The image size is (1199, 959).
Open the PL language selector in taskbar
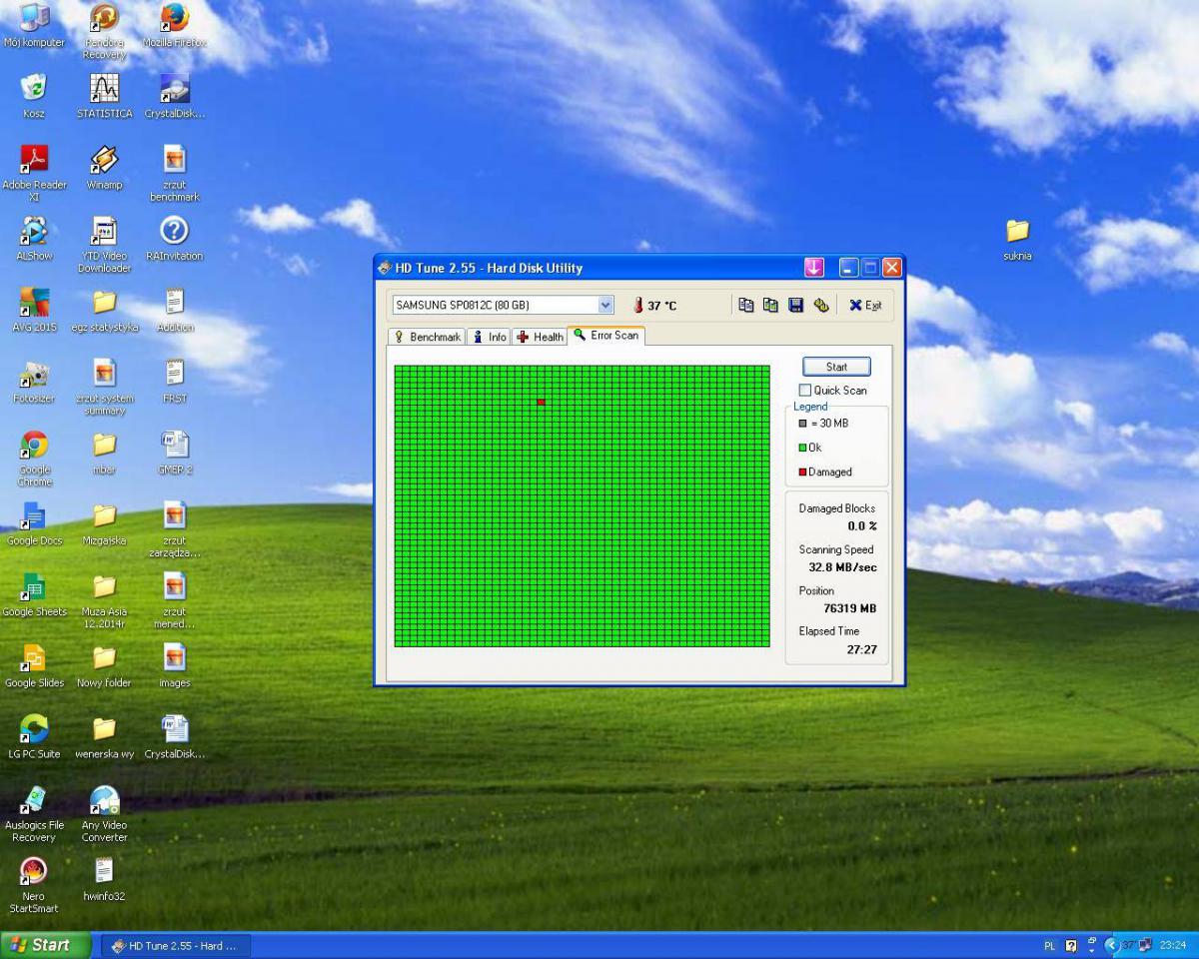(1049, 945)
